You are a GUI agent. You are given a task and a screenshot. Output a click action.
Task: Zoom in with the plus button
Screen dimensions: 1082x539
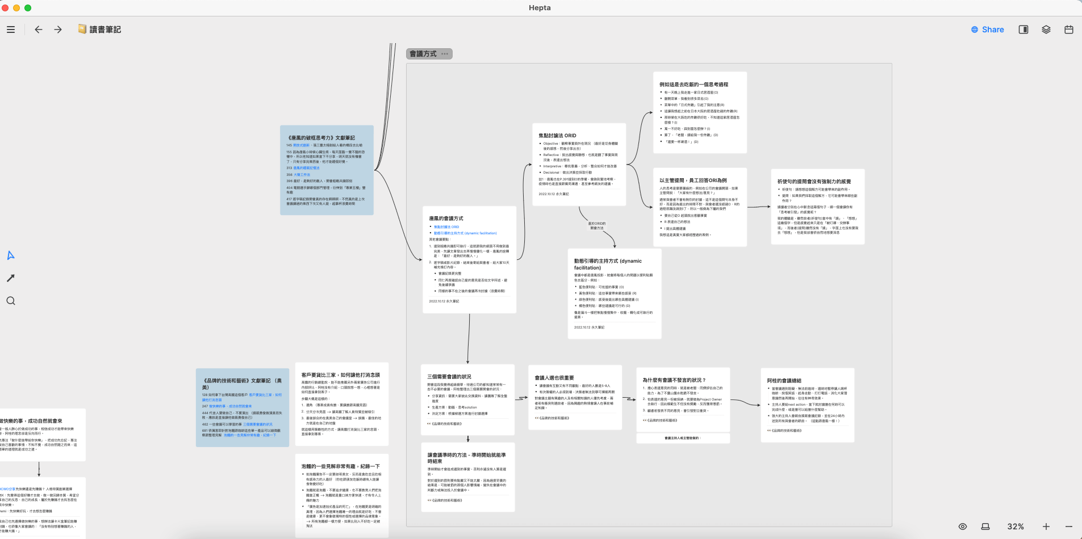click(1046, 527)
